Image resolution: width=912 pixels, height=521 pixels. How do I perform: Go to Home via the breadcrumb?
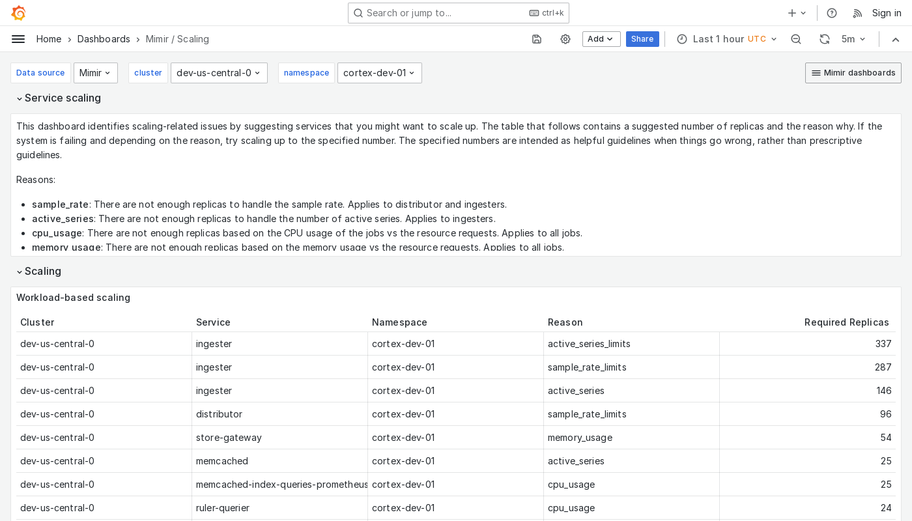49,39
